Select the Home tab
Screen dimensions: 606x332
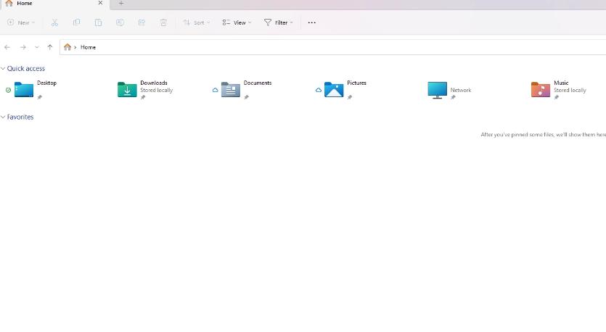click(x=54, y=4)
